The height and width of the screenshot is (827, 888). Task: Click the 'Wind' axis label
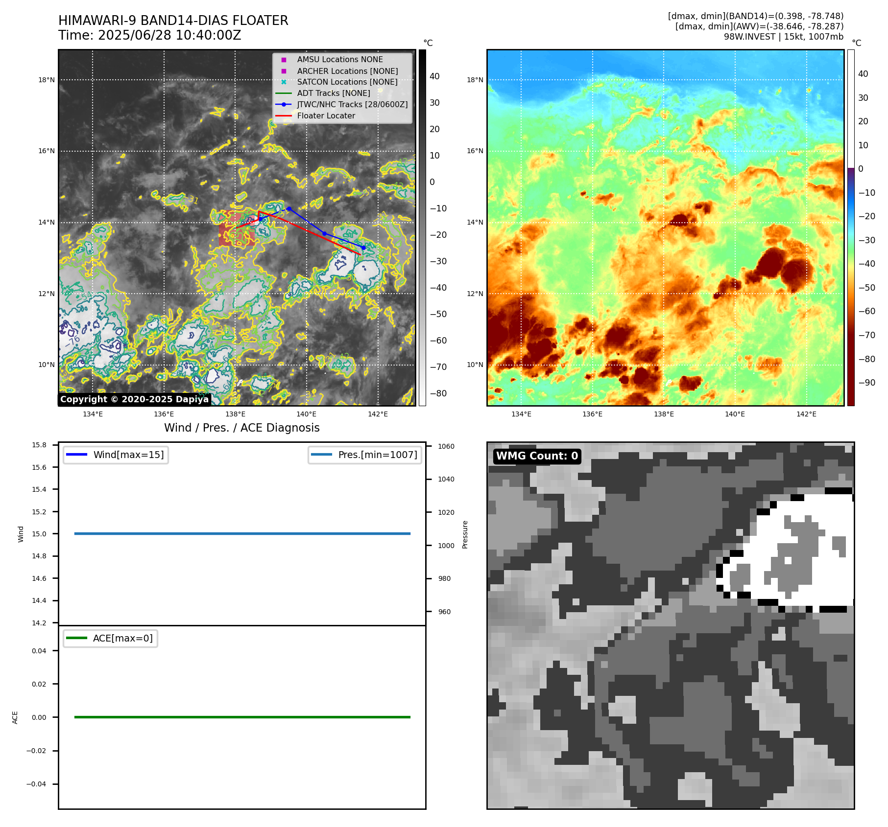[x=21, y=534]
